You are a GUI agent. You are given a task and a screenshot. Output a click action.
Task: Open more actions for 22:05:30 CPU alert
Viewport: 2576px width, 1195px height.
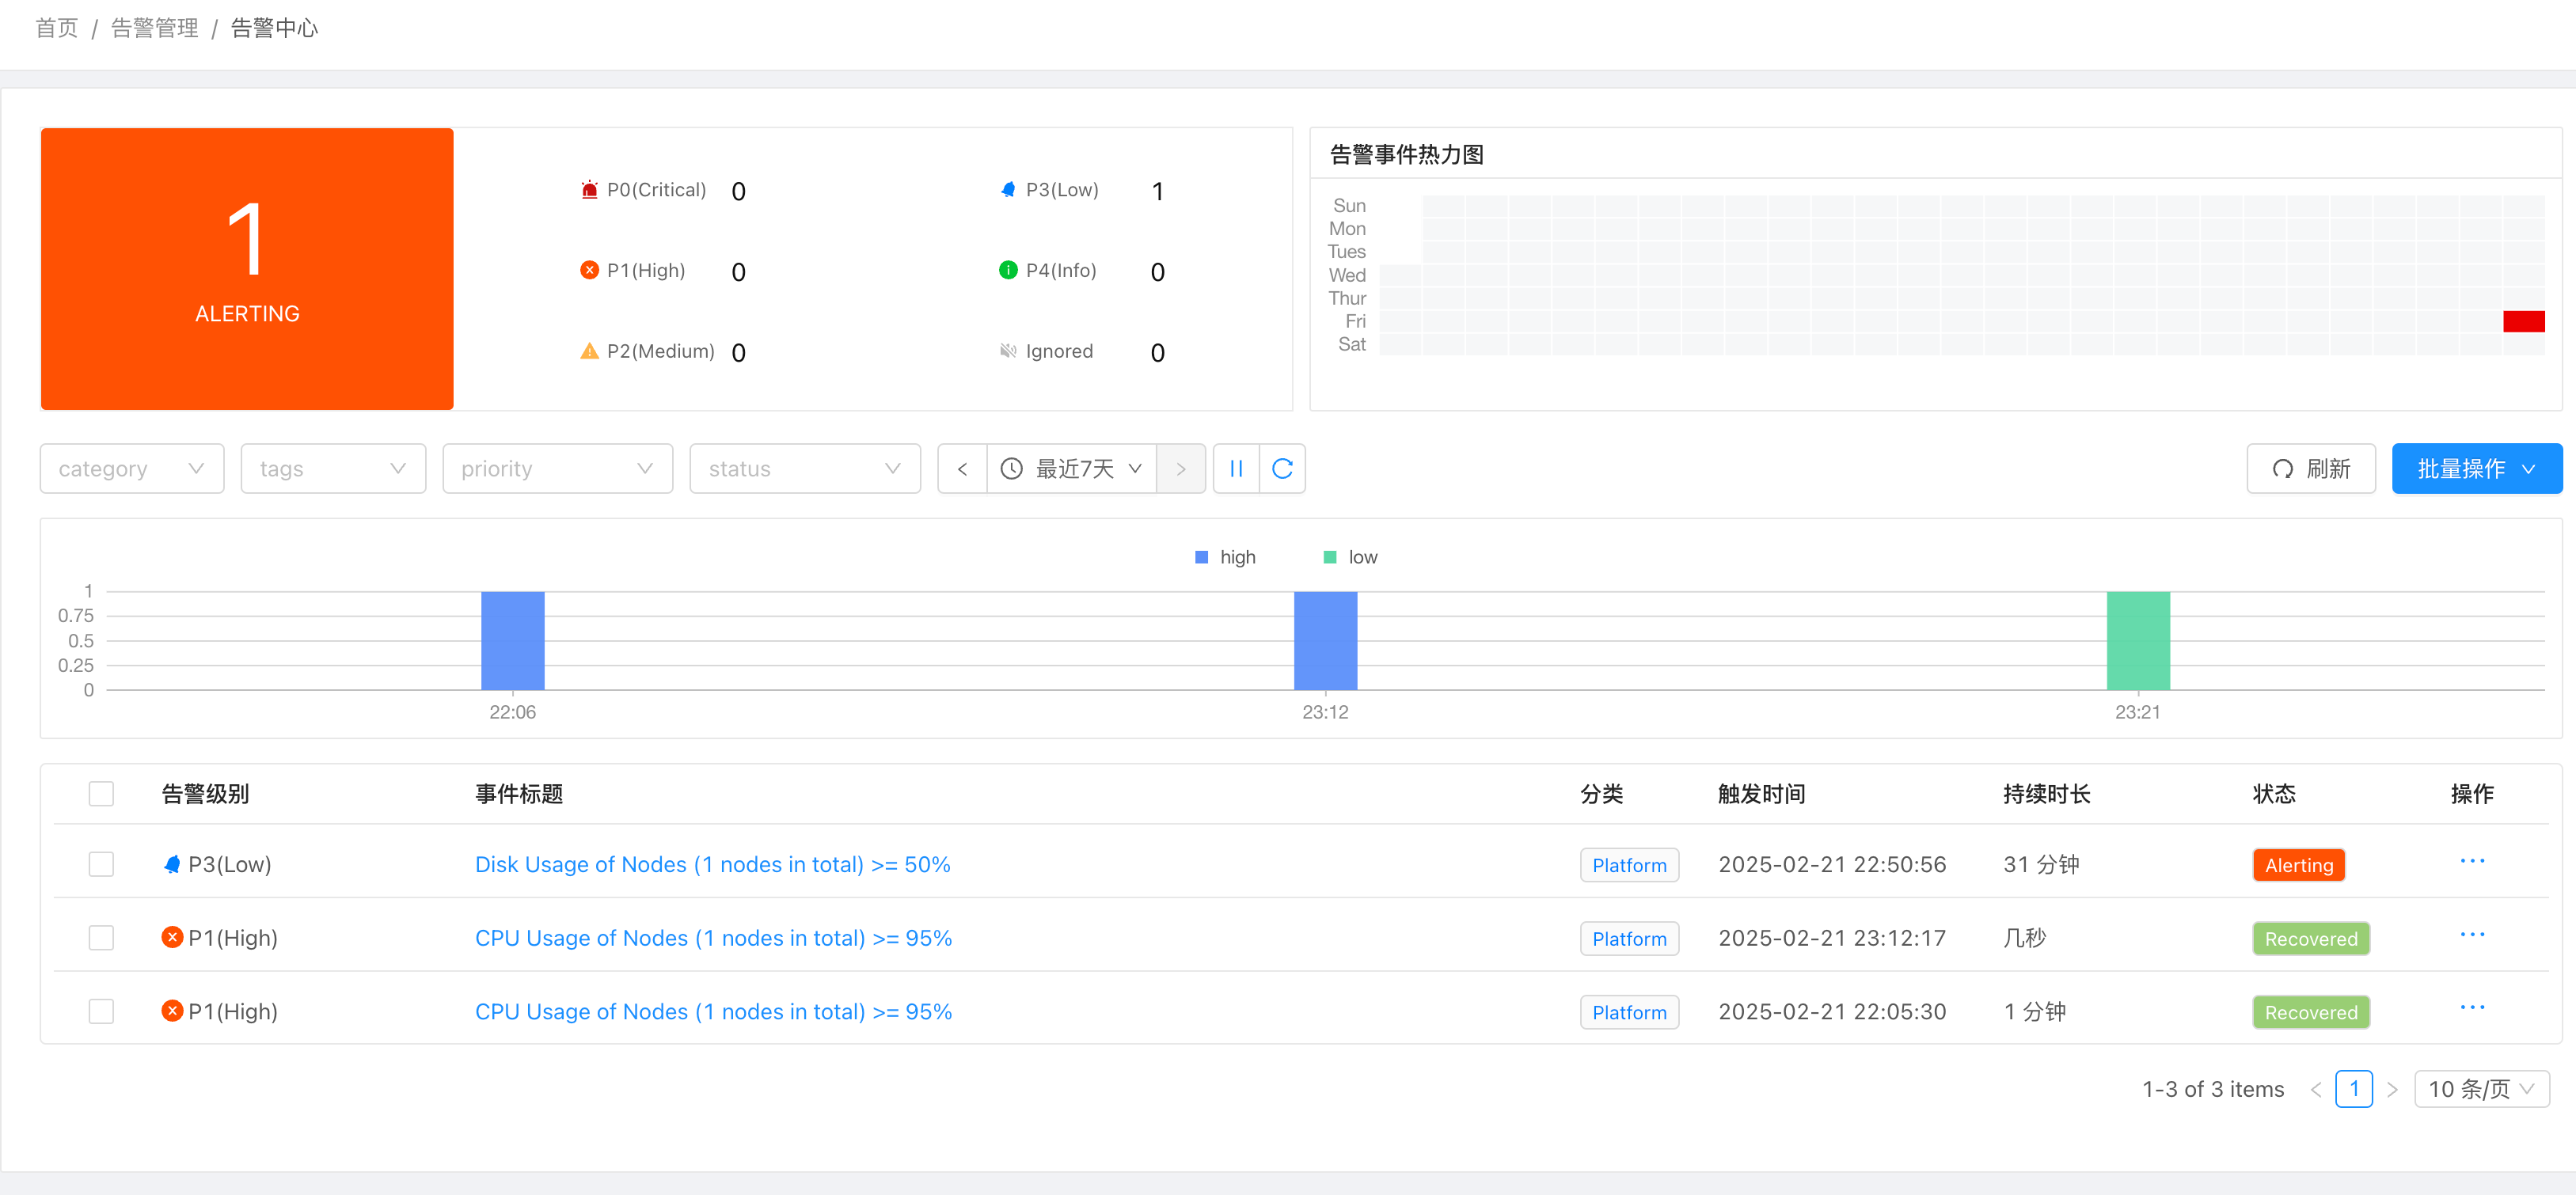pyautogui.click(x=2472, y=1008)
